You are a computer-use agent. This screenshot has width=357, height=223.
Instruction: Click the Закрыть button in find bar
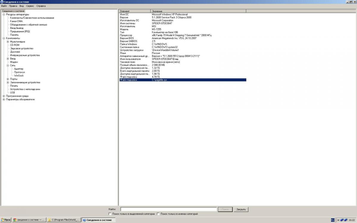tap(241, 209)
